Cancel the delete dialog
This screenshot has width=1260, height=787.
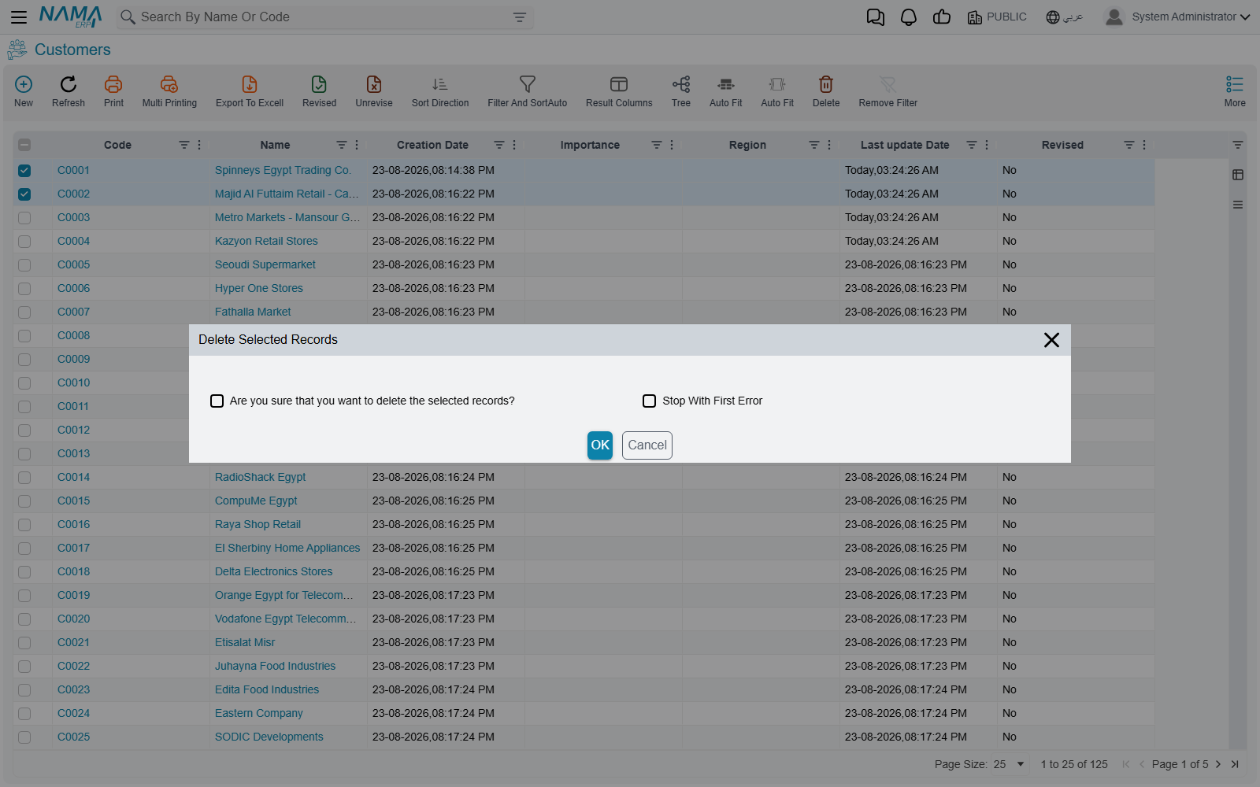[x=647, y=445]
